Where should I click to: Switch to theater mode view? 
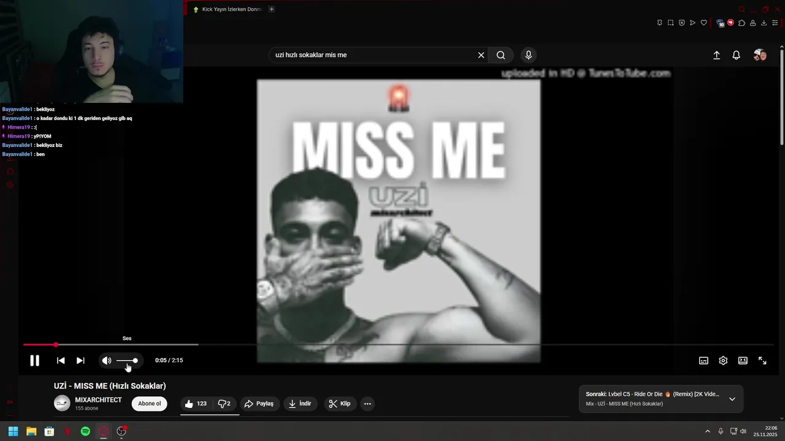[743, 361]
